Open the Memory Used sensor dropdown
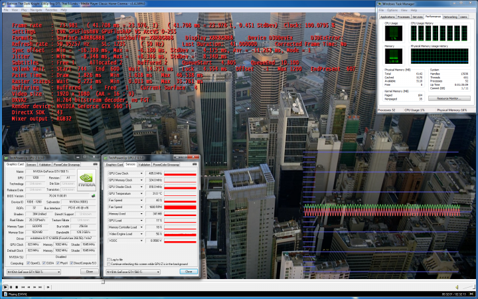 pyautogui.click(x=141, y=213)
